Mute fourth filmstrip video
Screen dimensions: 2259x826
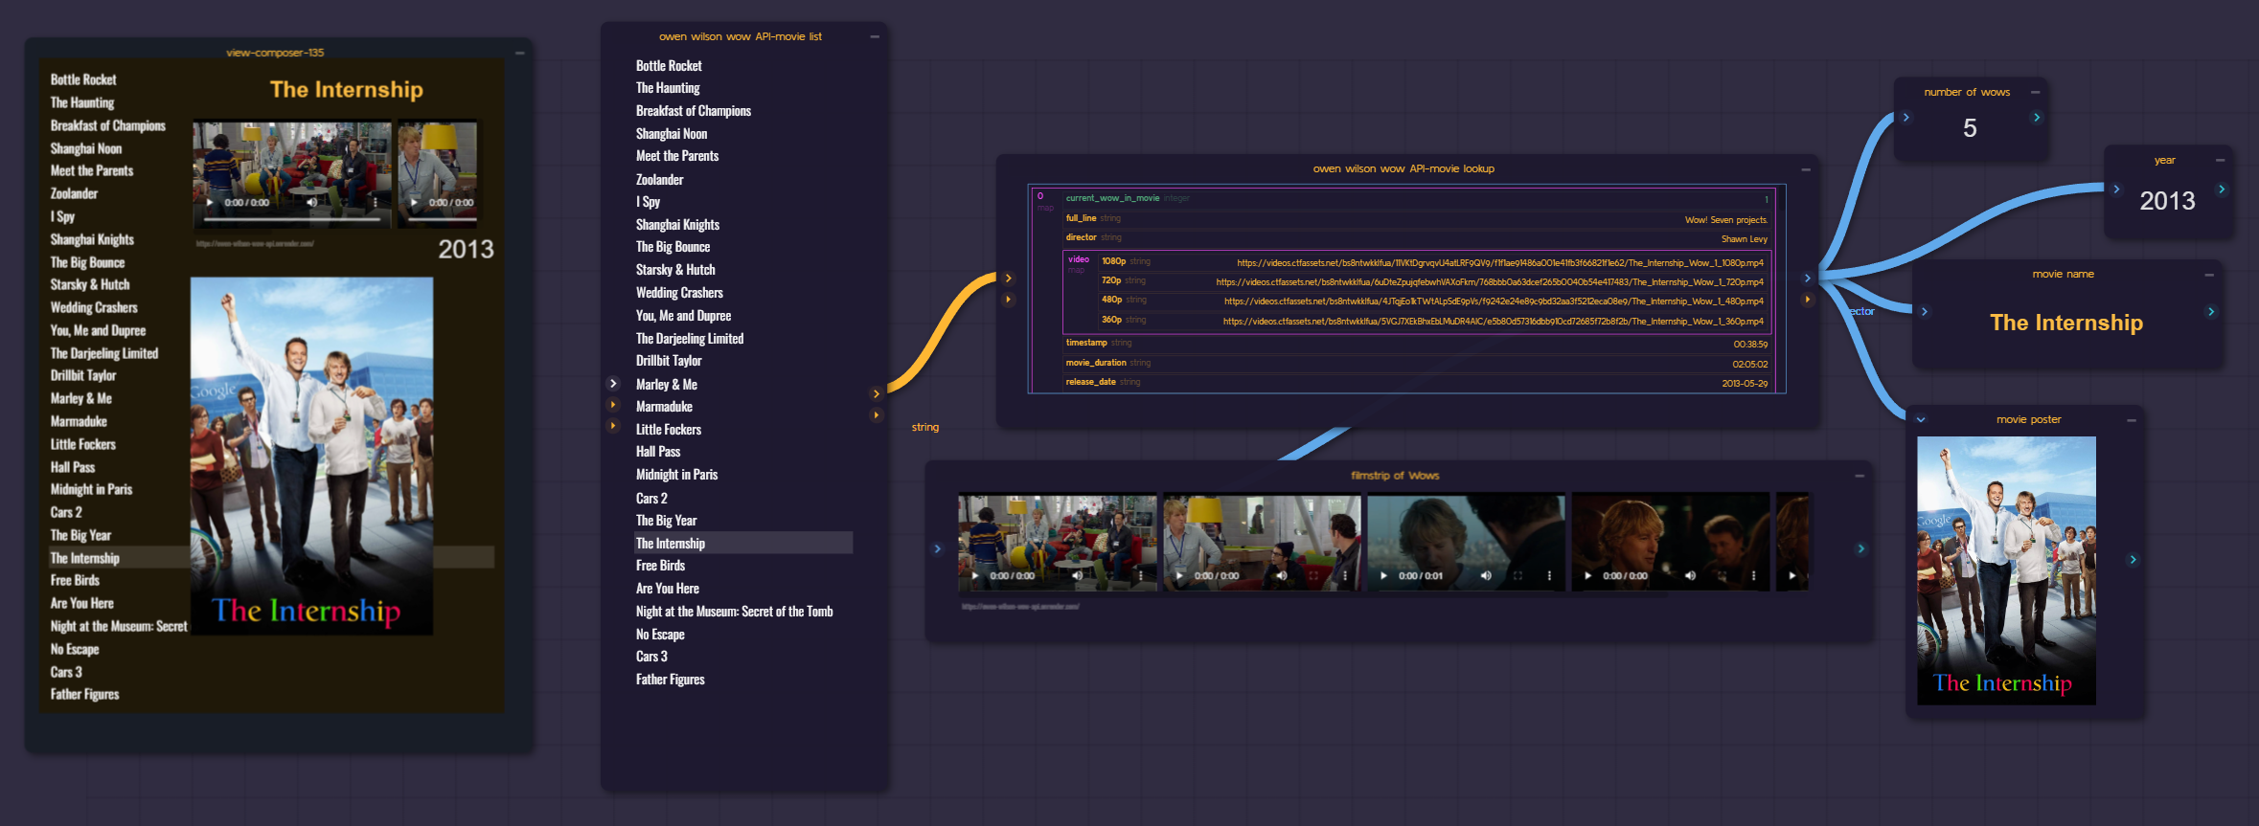pyautogui.click(x=1690, y=576)
